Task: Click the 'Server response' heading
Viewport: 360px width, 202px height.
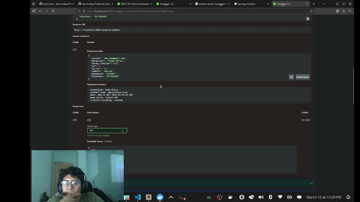Action: click(81, 36)
